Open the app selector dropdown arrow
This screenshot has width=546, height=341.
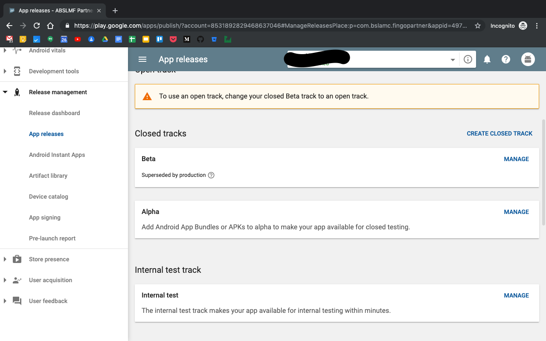pyautogui.click(x=453, y=60)
